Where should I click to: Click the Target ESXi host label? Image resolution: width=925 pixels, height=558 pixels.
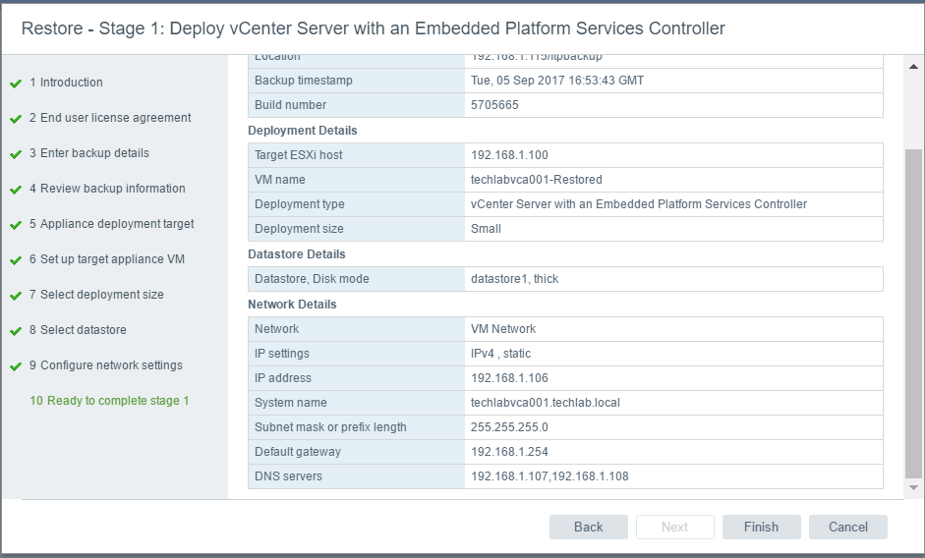(299, 155)
